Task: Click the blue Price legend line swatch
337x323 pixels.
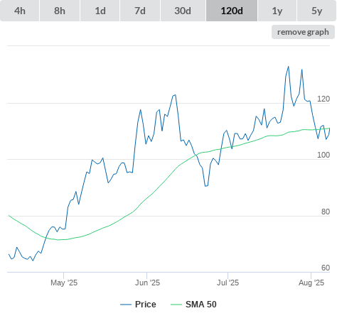Action: (126, 305)
